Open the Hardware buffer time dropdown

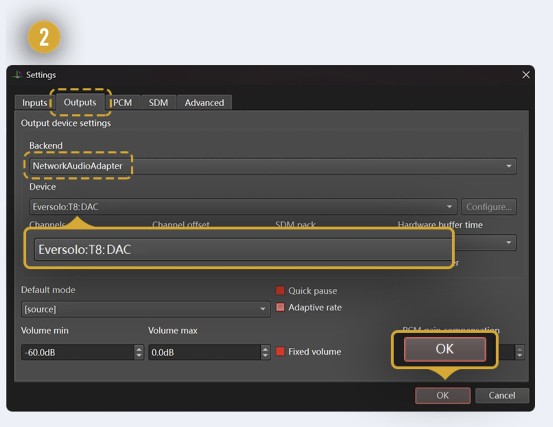(508, 243)
